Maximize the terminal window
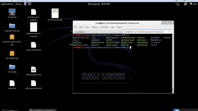The image size is (198, 111). 168,23
